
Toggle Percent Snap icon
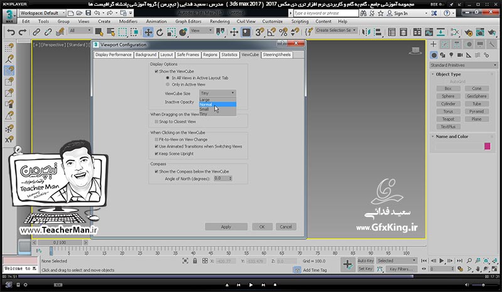[284, 32]
